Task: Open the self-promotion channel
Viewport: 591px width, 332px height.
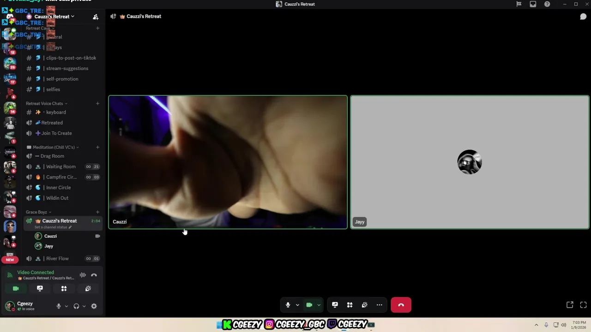Action: [62, 79]
